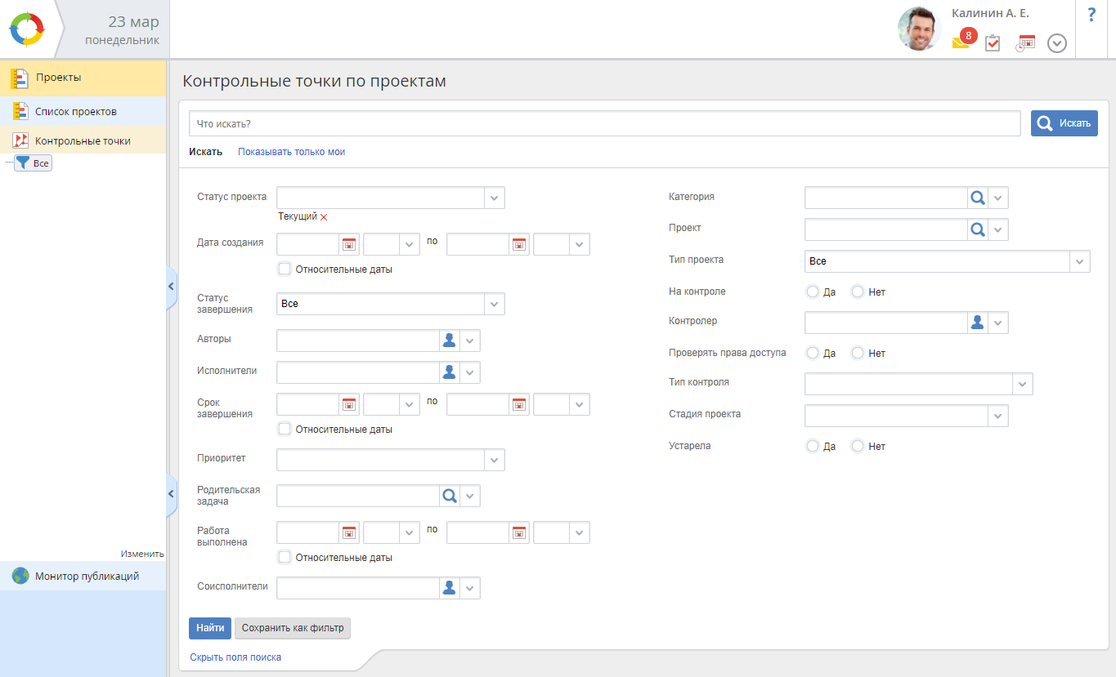Enable Относительные даты under Дата создания
The image size is (1116, 677).
pyautogui.click(x=285, y=269)
